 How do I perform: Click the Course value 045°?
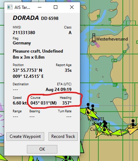click(x=35, y=103)
